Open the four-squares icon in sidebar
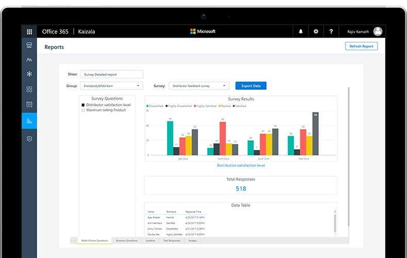This screenshot has height=258, width=407. 29,89
